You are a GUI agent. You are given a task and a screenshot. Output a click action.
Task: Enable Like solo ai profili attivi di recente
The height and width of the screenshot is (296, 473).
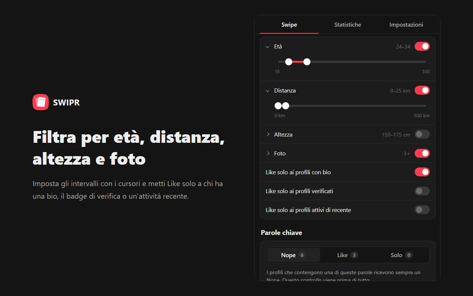point(422,210)
